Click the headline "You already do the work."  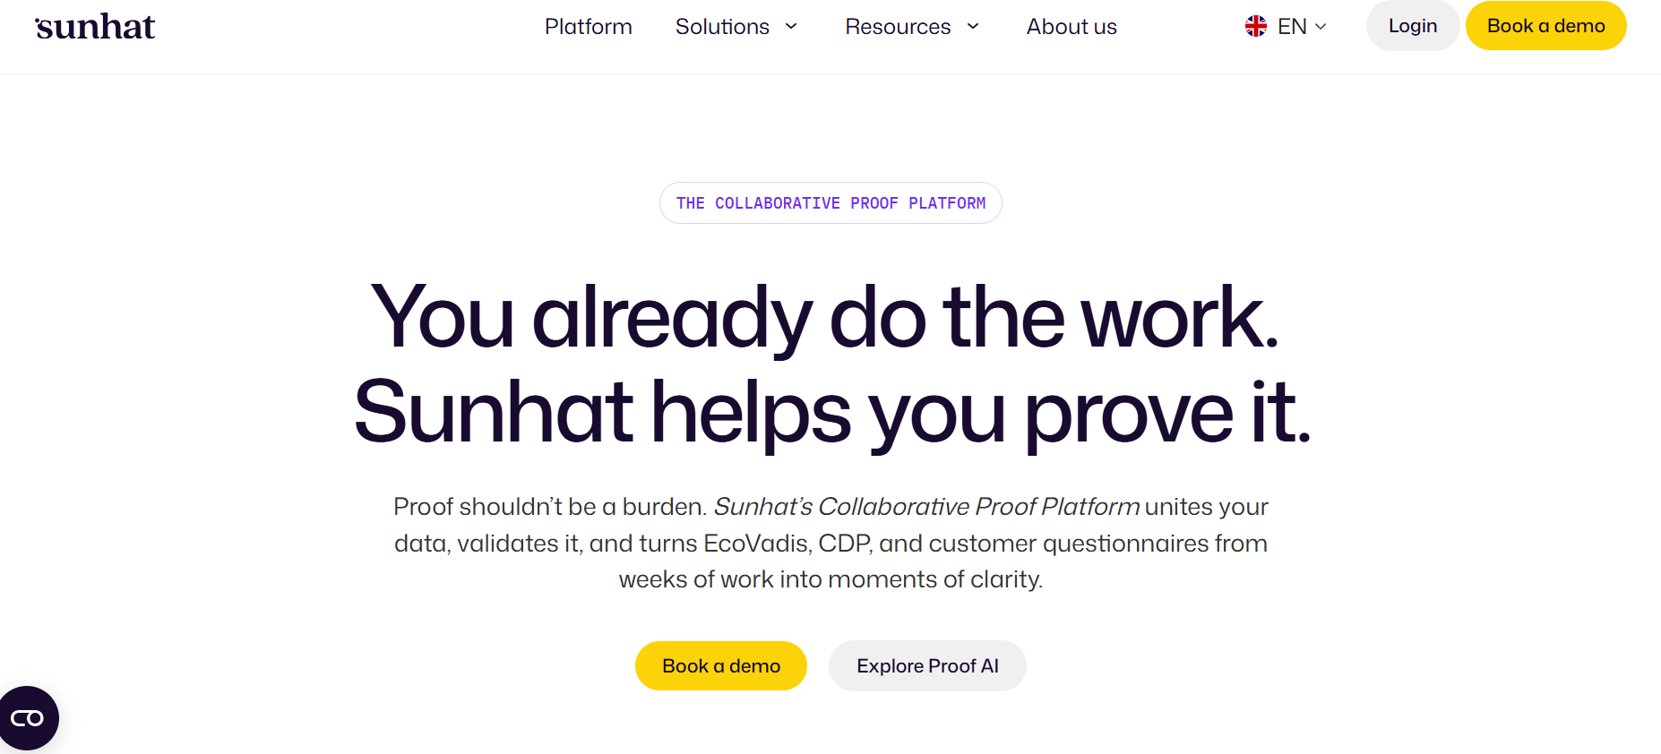(824, 317)
